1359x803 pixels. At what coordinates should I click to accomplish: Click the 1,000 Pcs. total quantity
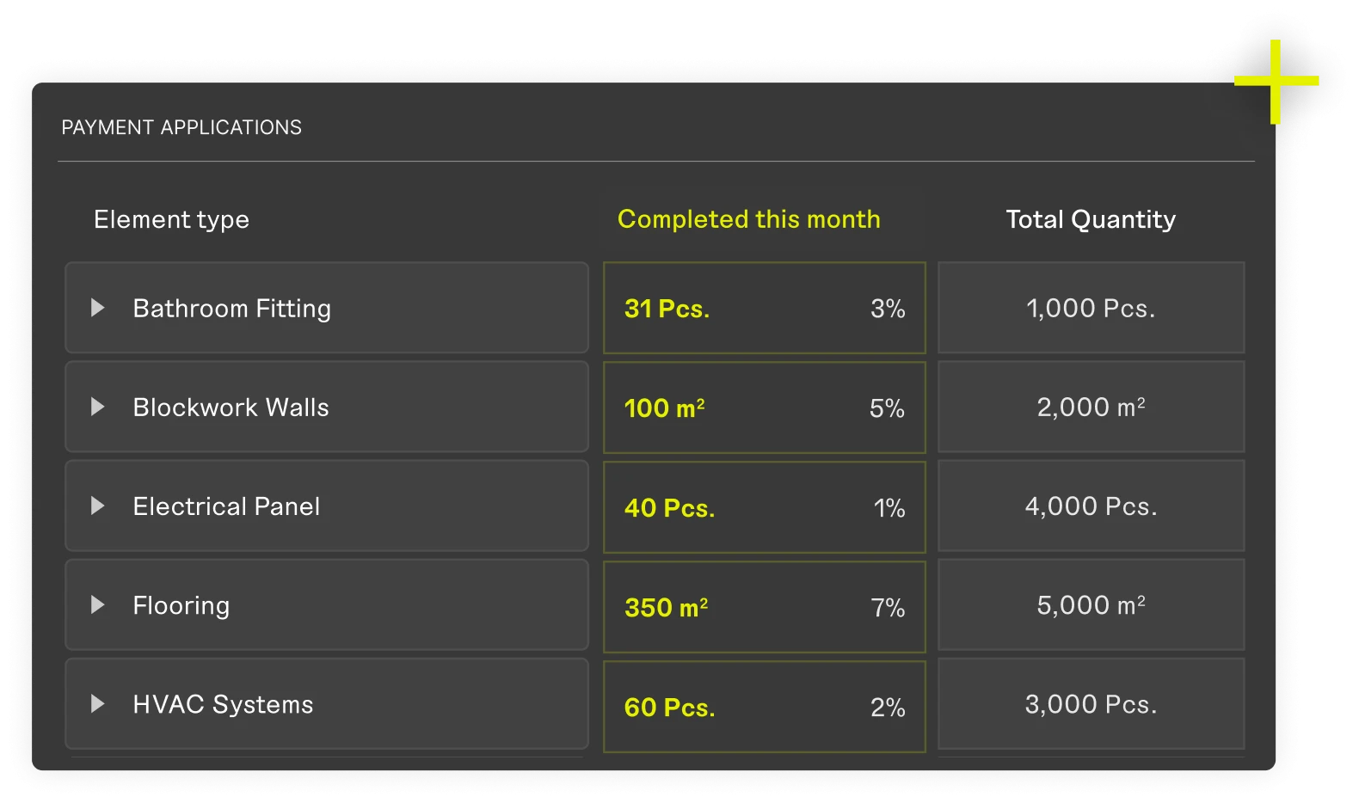[x=1091, y=309]
